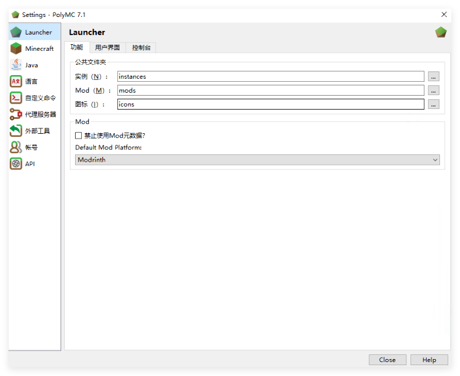Select the 代理服务器 label in sidebar
Image resolution: width=460 pixels, height=376 pixels.
41,114
